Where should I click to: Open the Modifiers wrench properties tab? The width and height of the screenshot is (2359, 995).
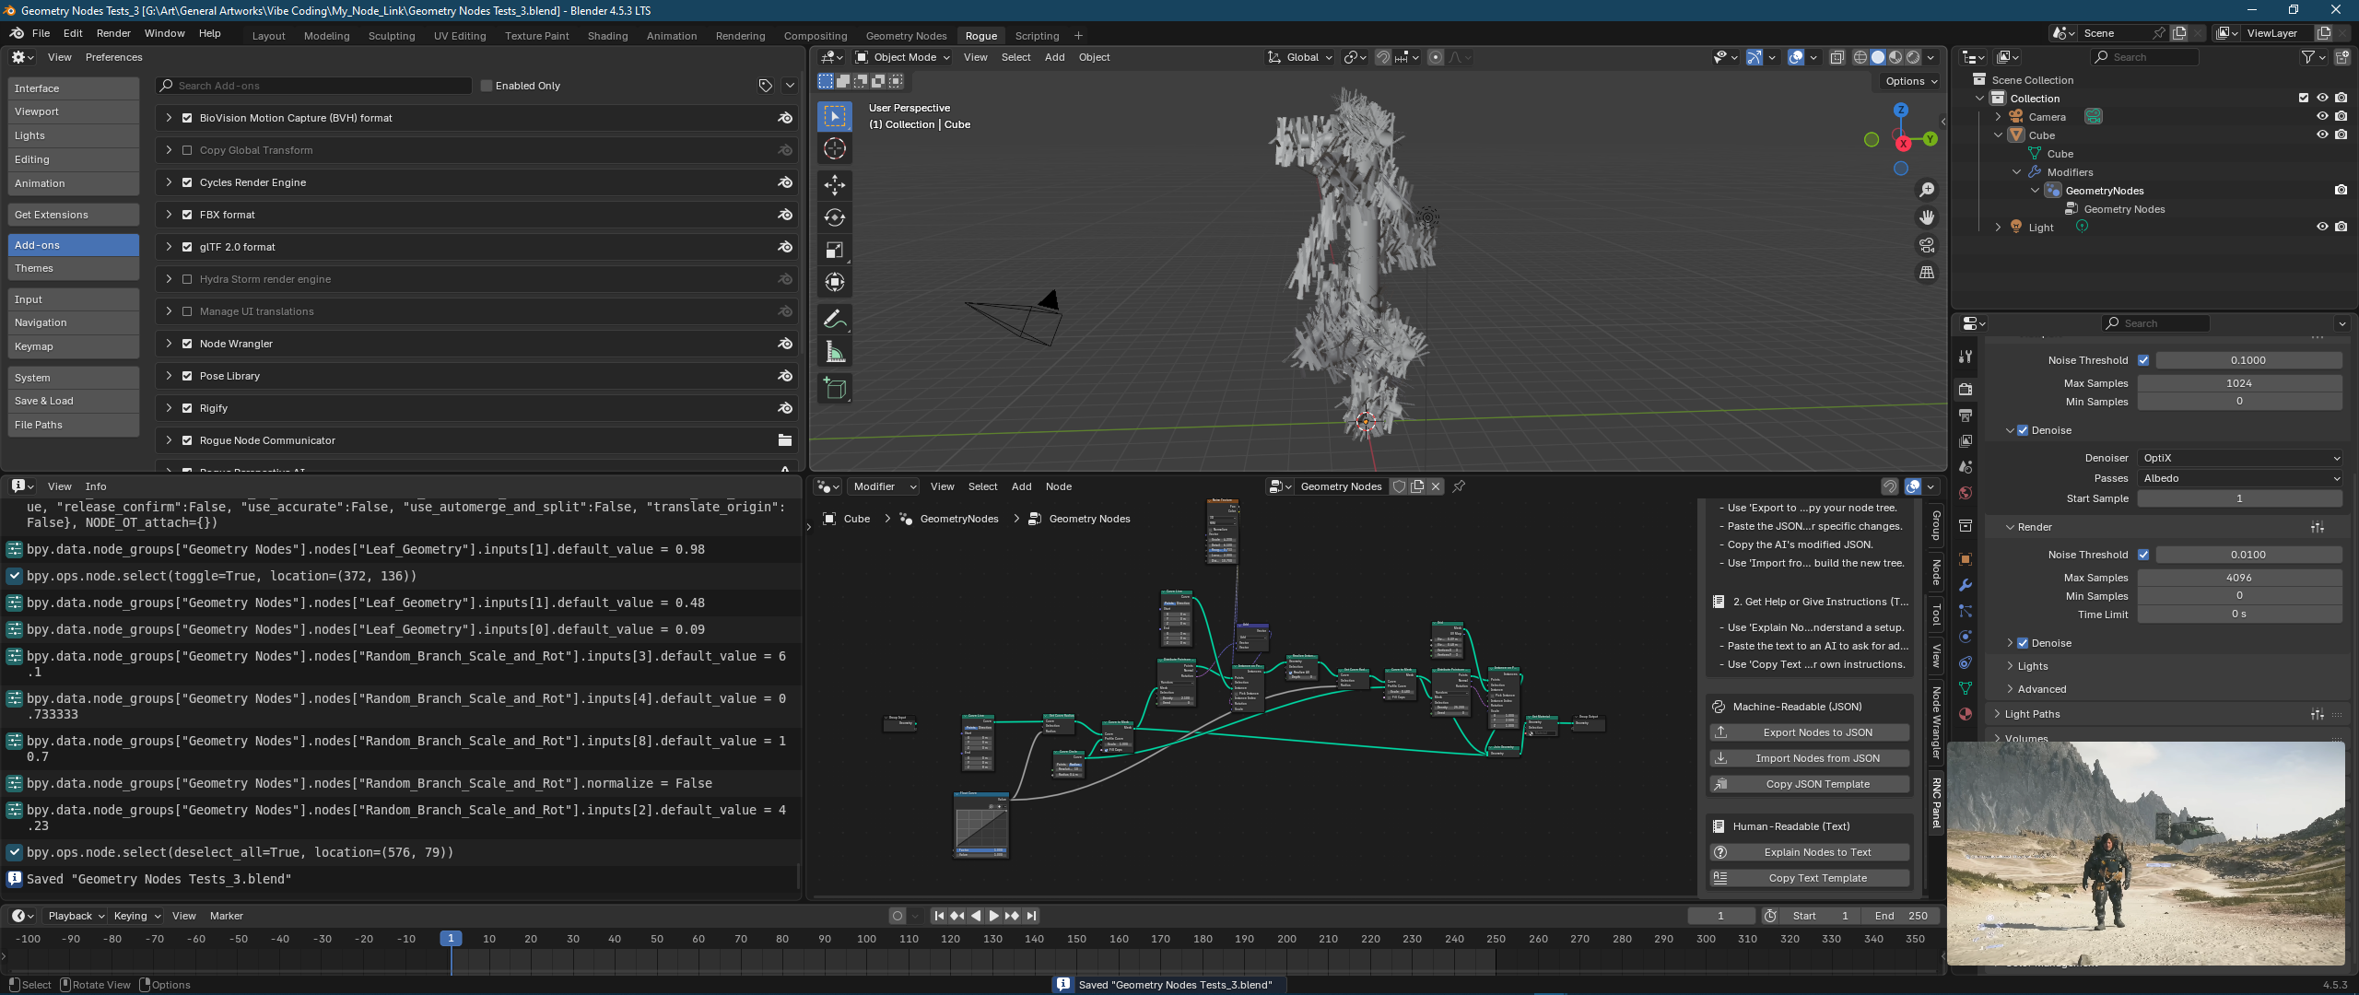pos(1966,585)
